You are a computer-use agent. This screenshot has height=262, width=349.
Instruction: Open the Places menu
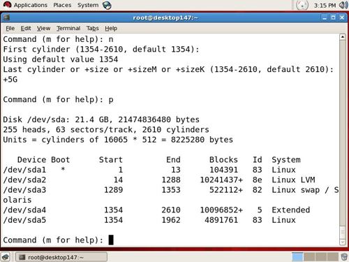[x=62, y=5]
